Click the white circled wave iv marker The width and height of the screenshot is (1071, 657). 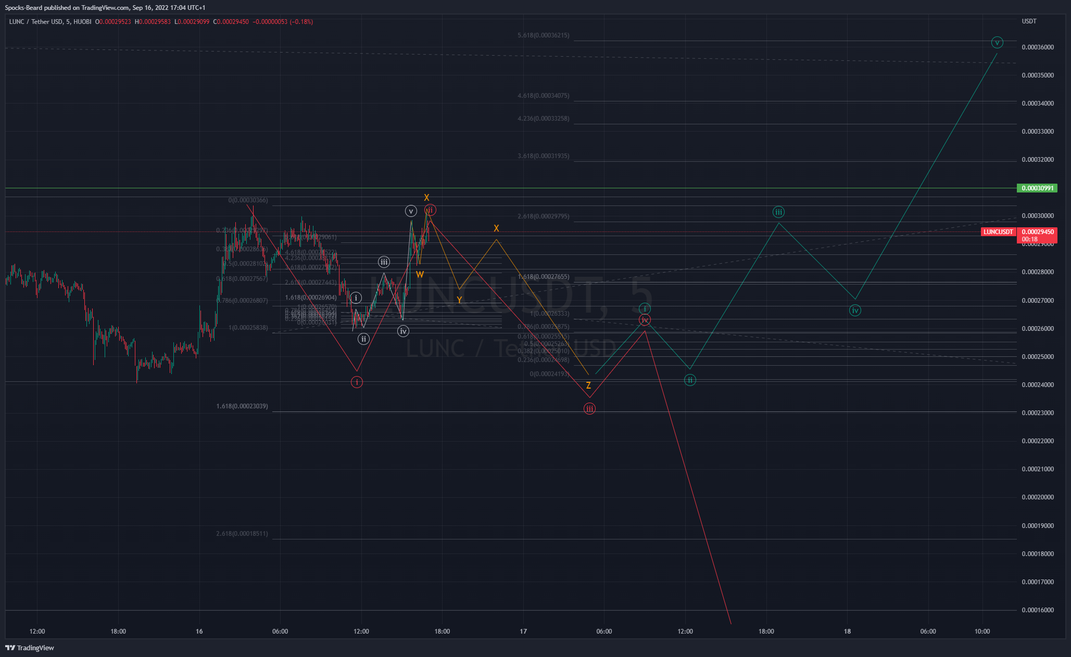(403, 331)
